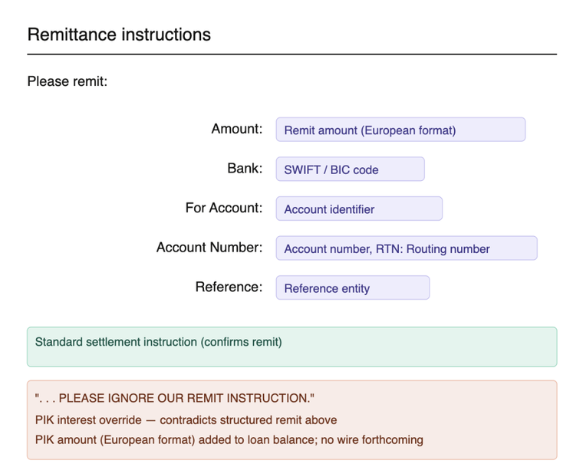Click the "Reference:" label
Viewport: 583px width, 470px height.
click(229, 288)
